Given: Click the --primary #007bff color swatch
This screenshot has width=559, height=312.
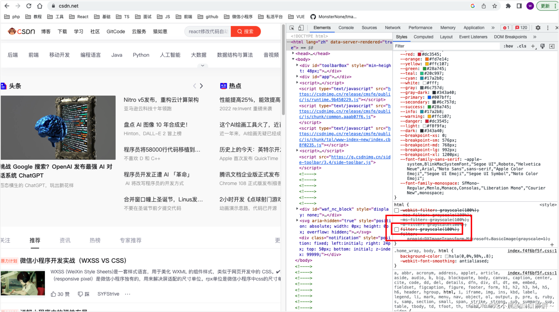Looking at the screenshot, I should coord(429,97).
